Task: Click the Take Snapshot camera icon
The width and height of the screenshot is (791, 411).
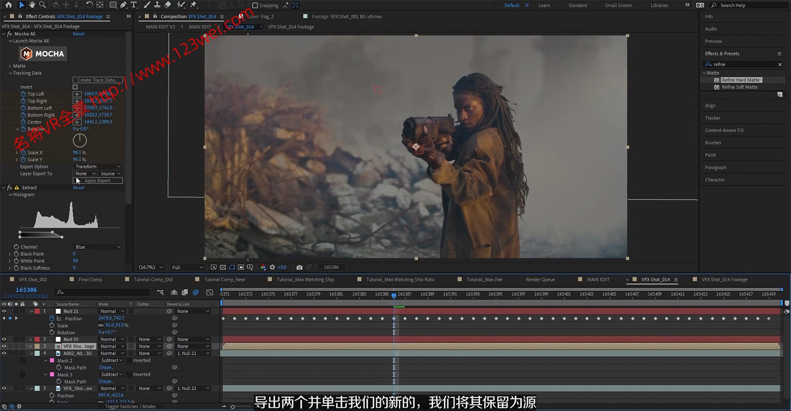Action: (x=299, y=267)
